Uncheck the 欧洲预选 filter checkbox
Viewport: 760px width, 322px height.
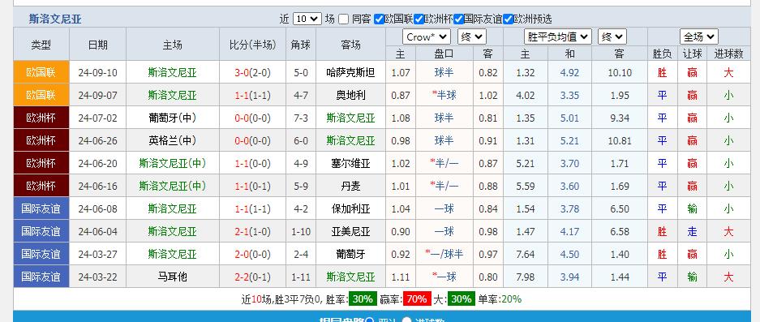[508, 19]
